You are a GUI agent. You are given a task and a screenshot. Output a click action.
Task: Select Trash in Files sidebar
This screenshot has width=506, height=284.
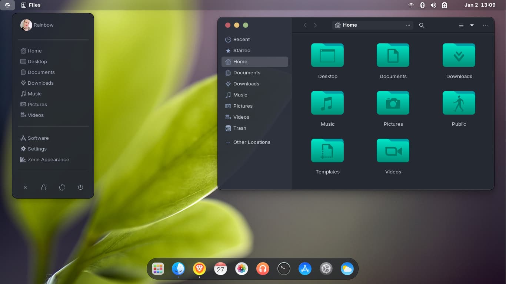tap(239, 128)
